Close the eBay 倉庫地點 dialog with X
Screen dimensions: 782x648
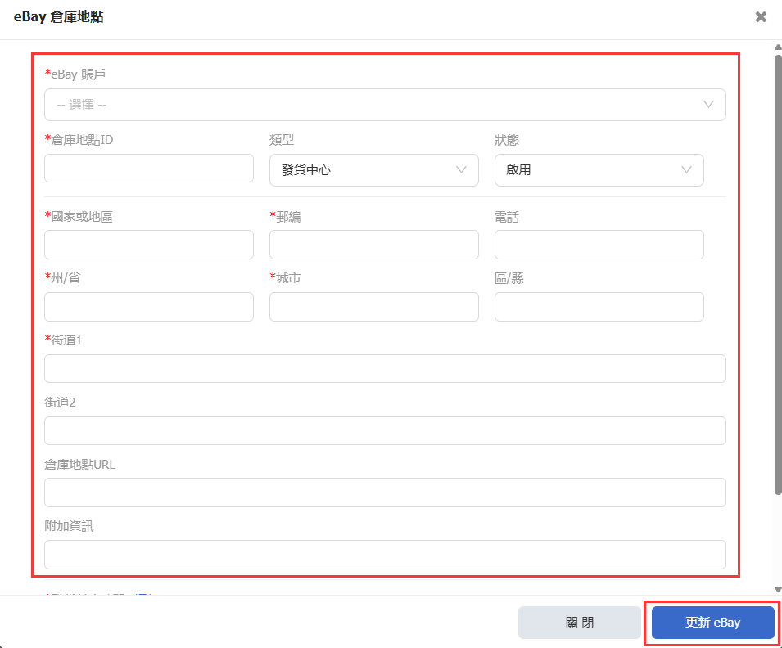(x=761, y=17)
